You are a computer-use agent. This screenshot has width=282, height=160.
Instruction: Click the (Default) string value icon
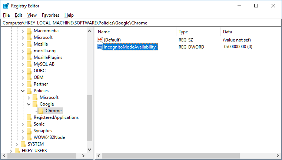click(x=100, y=40)
